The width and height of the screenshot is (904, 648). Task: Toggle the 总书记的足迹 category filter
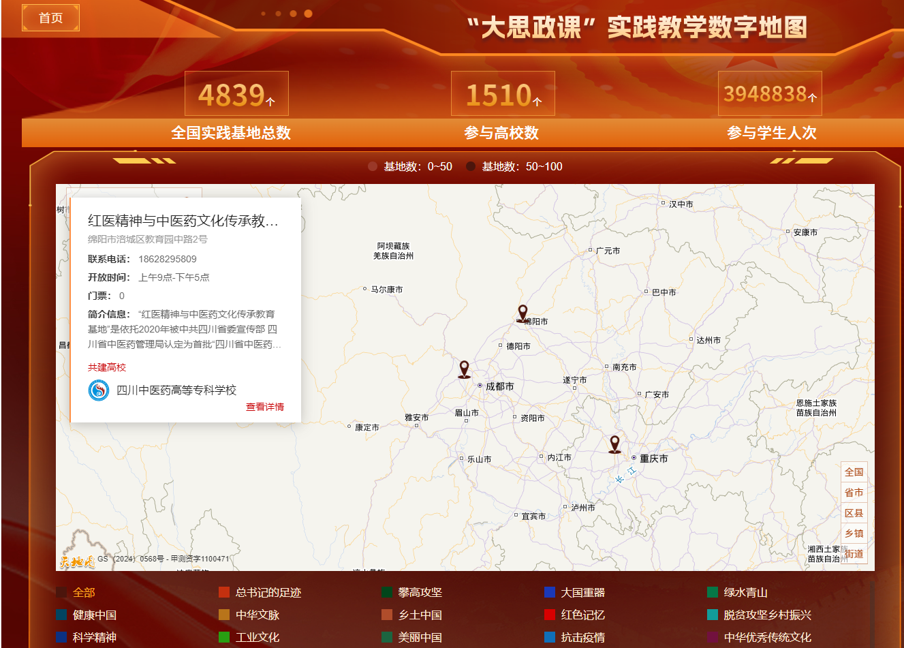268,593
